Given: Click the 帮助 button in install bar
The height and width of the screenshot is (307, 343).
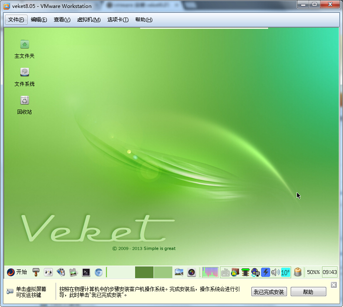Looking at the screenshot, I should pyautogui.click(x=308, y=292).
